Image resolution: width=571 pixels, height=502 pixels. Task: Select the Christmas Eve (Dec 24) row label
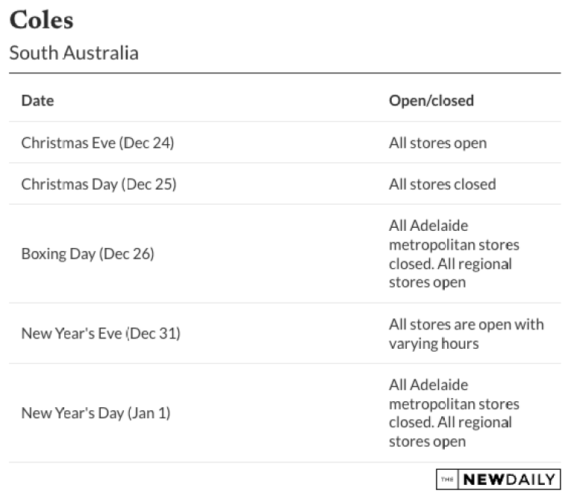[98, 143]
